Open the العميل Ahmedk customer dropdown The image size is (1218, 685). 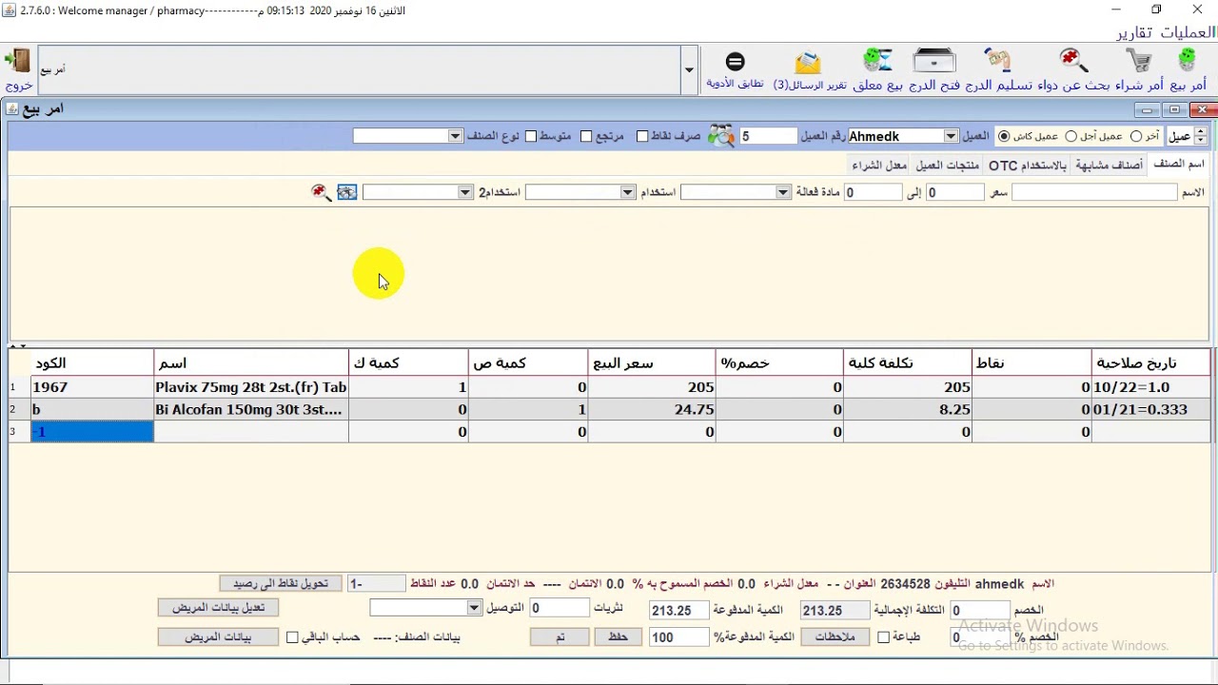click(951, 136)
